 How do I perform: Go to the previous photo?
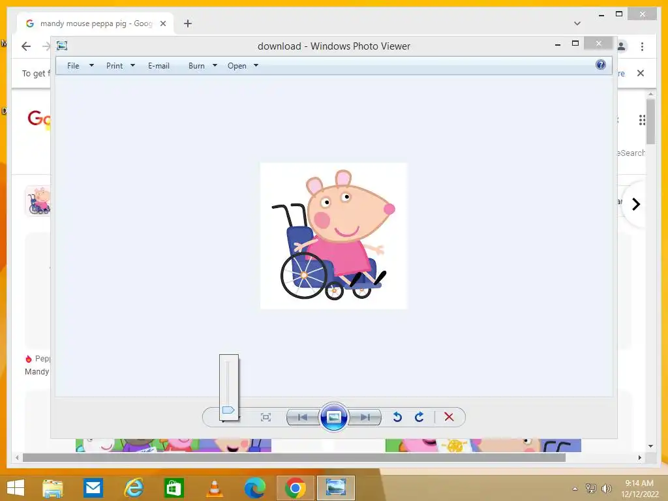(303, 417)
